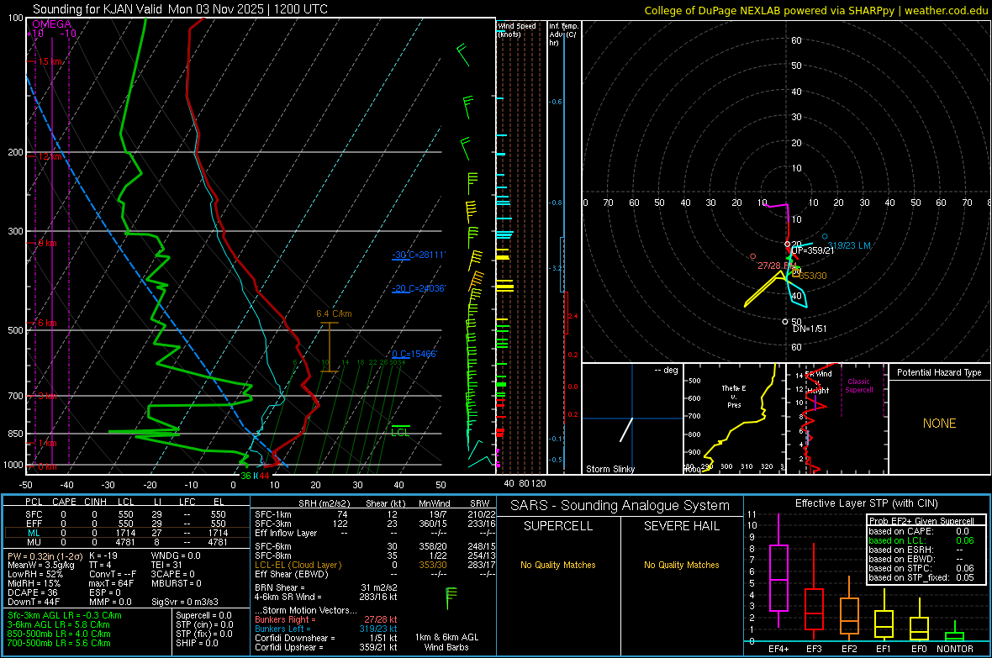Click the SigSvr = 0 m3/s3 value
Viewport: 992px width, 658px height.
(185, 602)
